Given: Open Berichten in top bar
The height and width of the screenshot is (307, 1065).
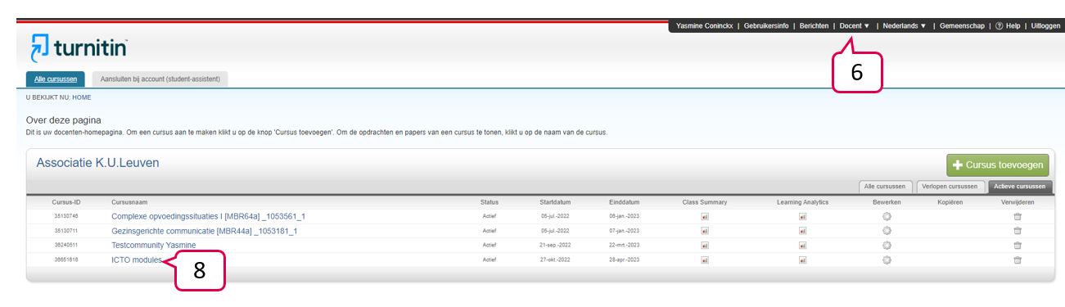Looking at the screenshot, I should (x=814, y=26).
